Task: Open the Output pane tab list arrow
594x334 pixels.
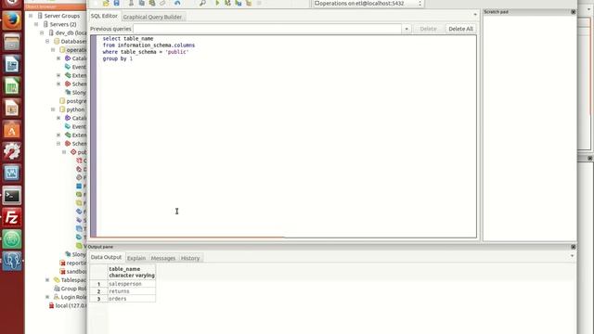Action: [572, 256]
